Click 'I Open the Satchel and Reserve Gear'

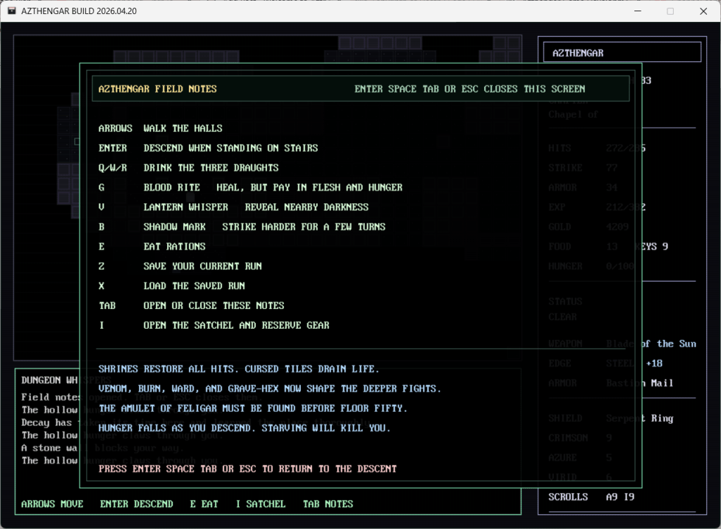214,325
